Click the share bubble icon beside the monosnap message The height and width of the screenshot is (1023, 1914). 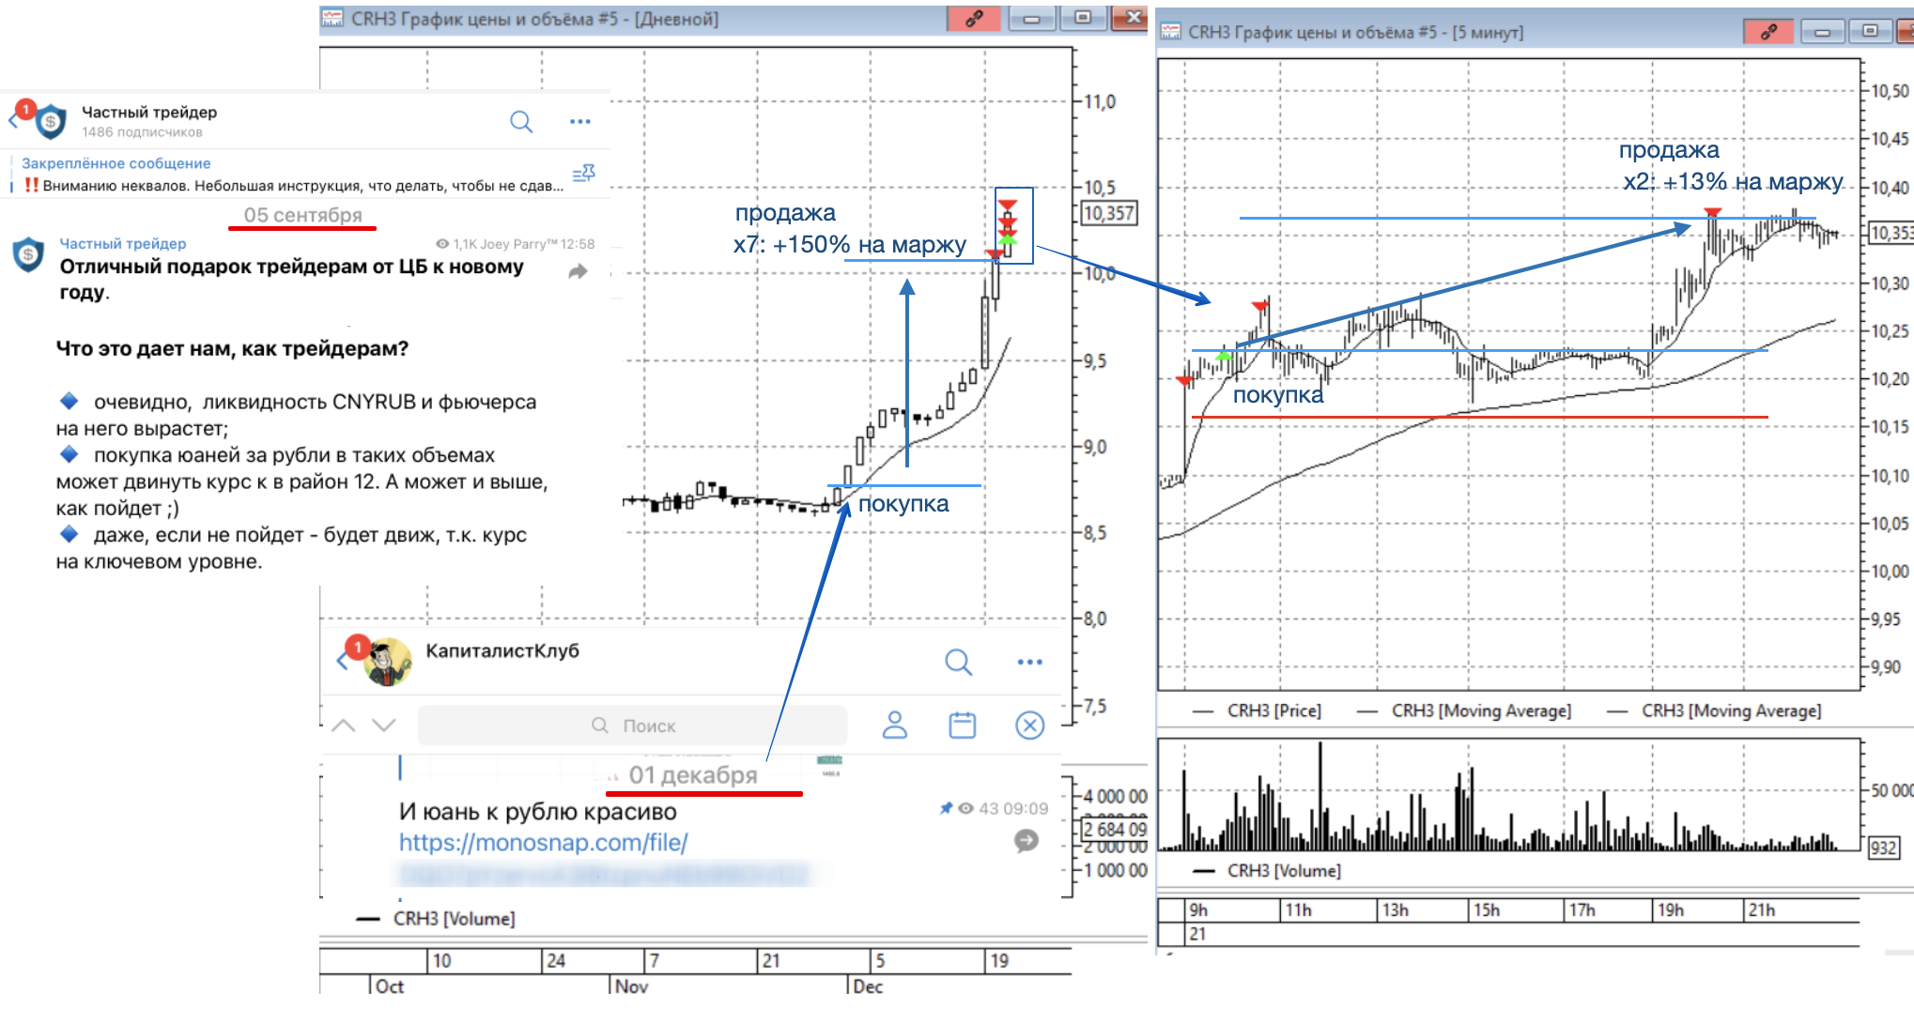1026,841
